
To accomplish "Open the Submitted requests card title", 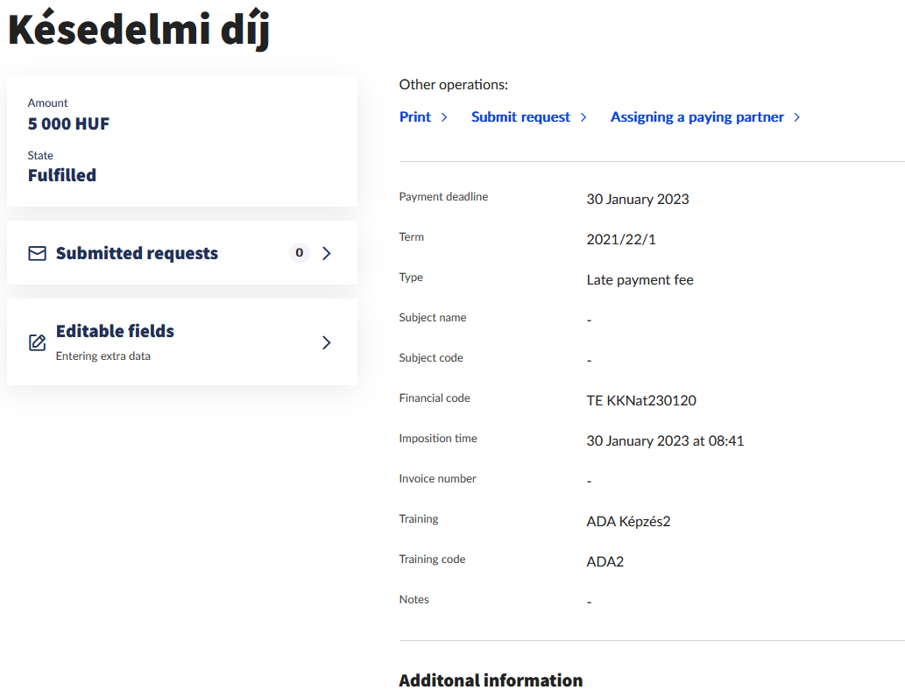I will click(137, 254).
